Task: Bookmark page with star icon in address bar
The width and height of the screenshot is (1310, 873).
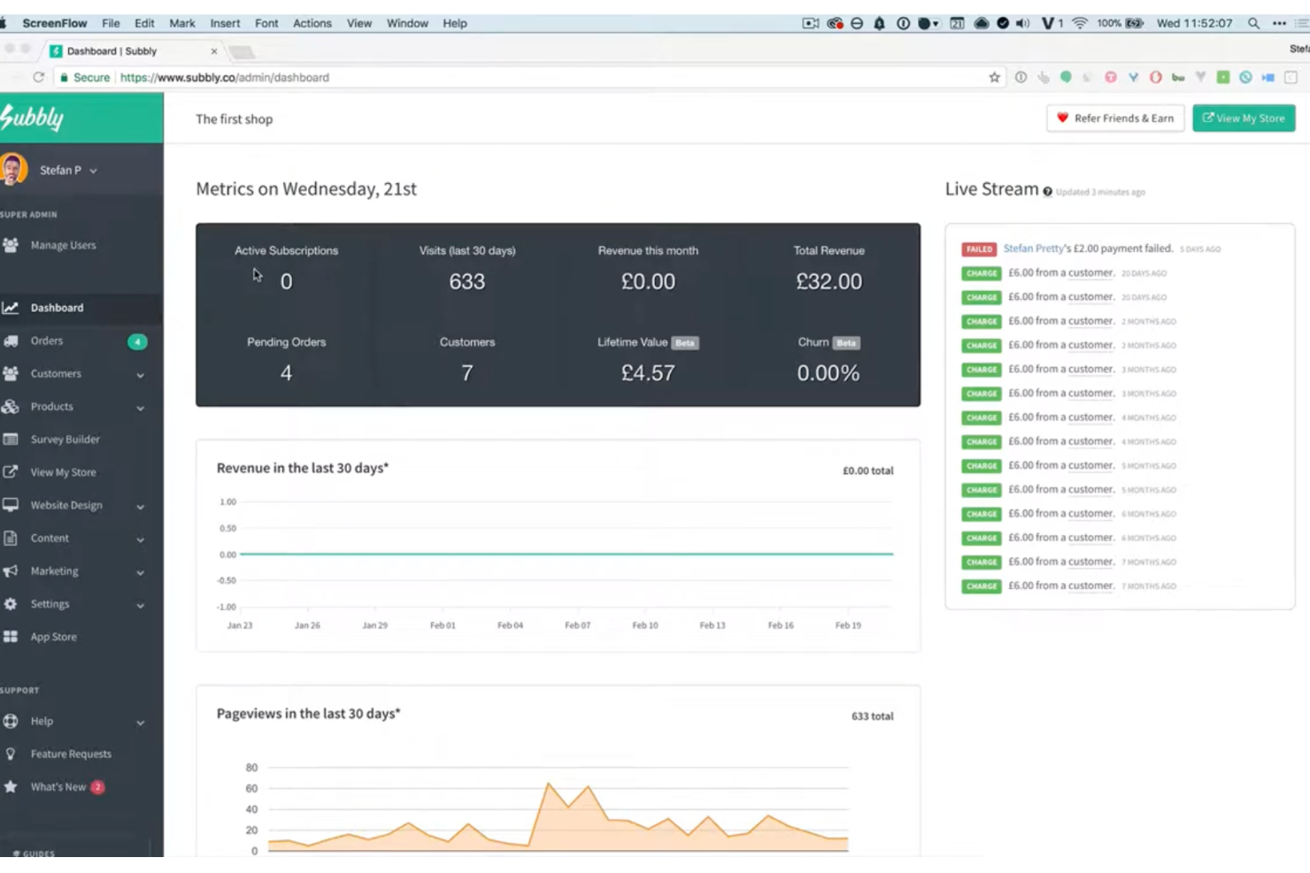Action: (x=994, y=78)
